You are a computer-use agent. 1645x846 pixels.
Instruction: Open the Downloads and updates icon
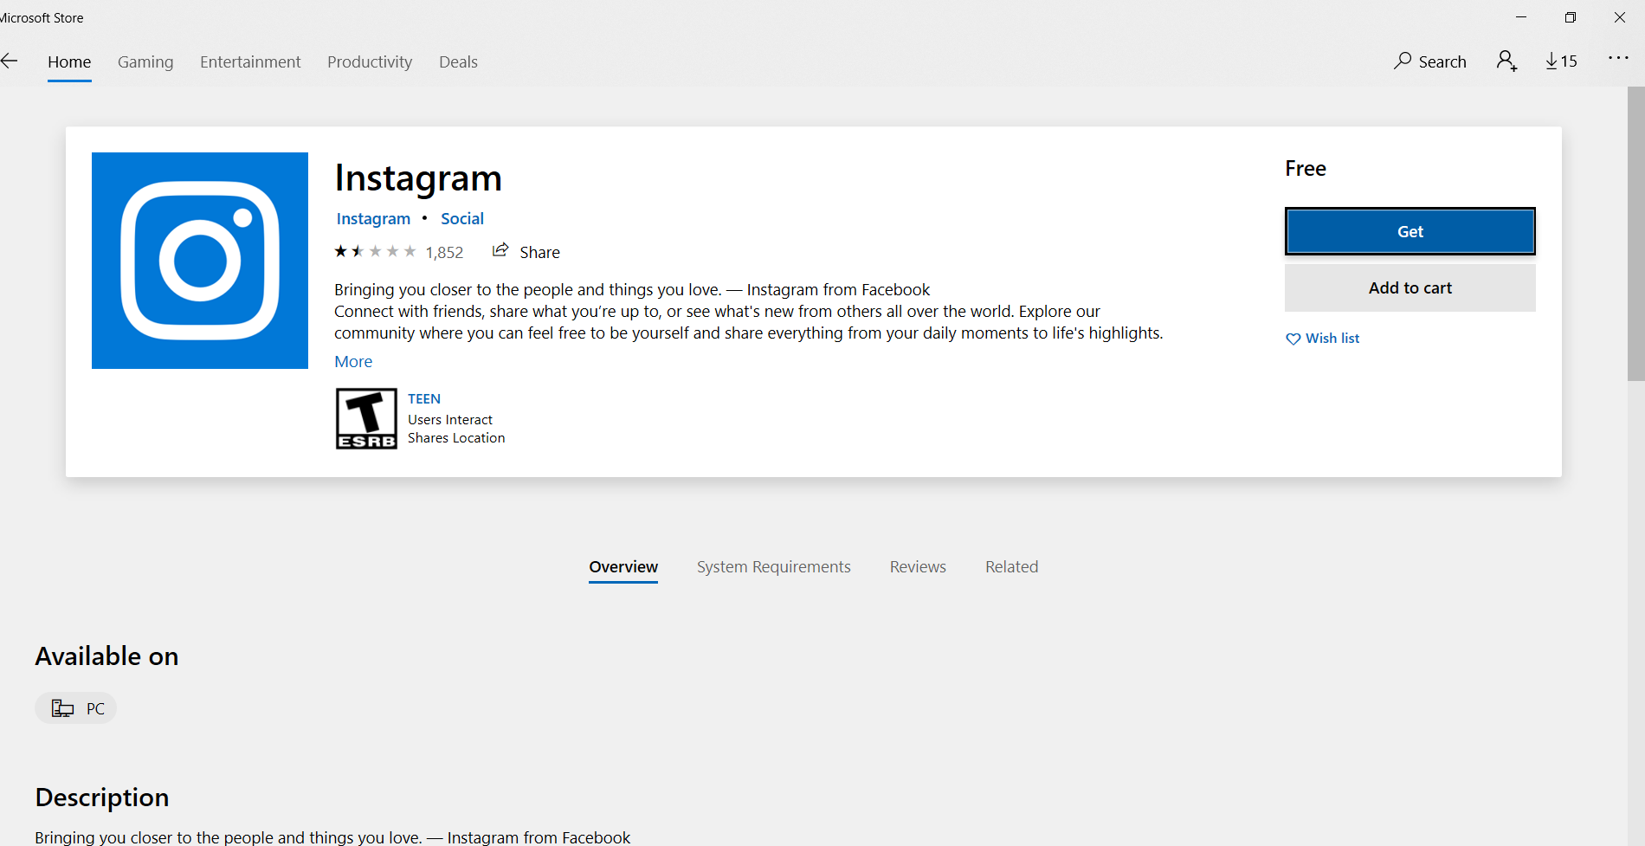click(1561, 61)
